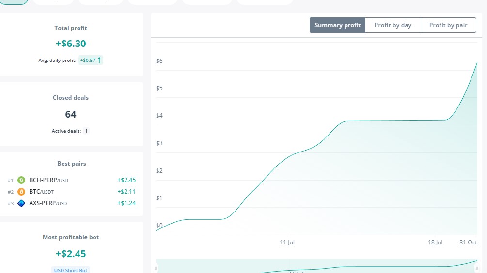Click the Closed deals heading
This screenshot has width=487, height=273.
tap(70, 98)
